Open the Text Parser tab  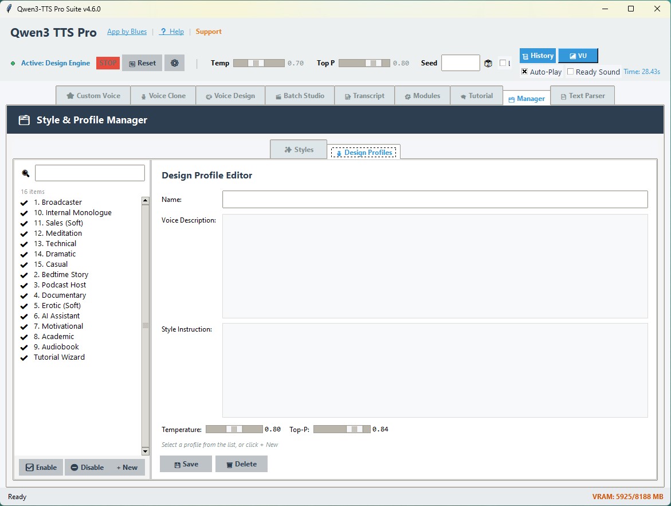(582, 95)
